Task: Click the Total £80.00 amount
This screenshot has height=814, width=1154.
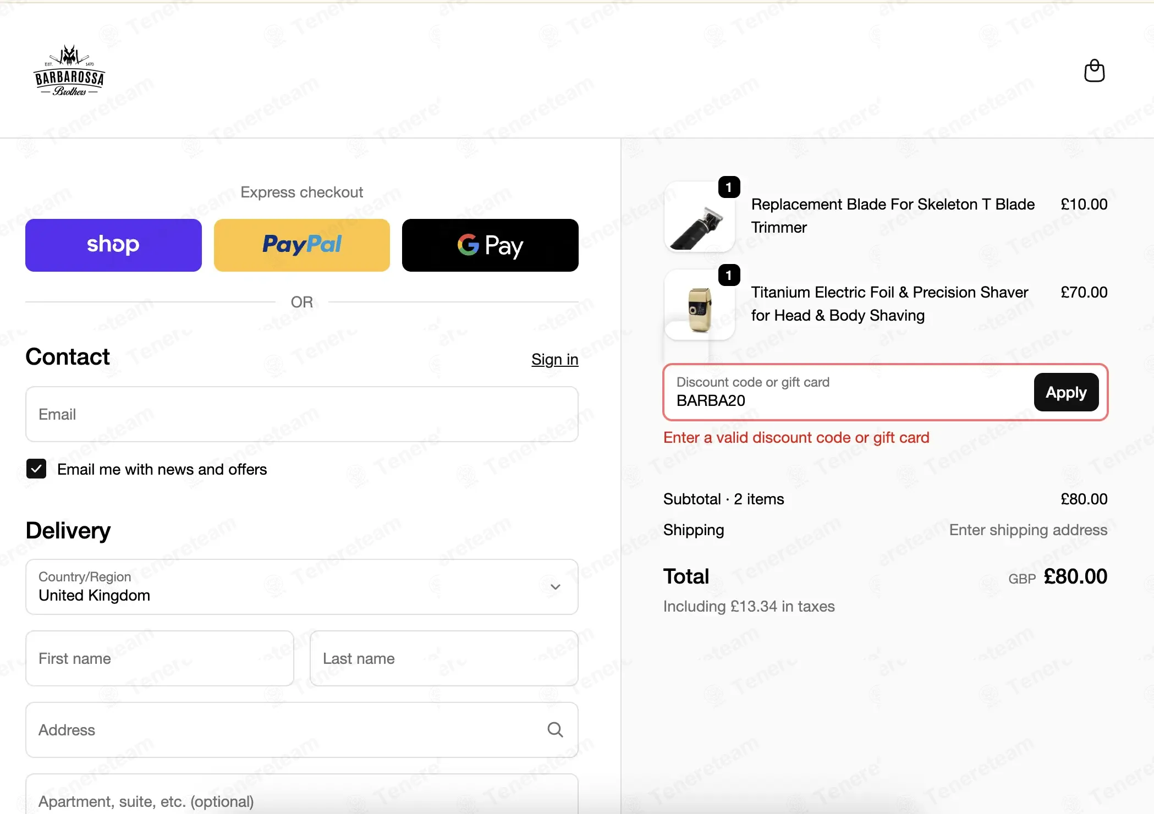Action: tap(1075, 577)
